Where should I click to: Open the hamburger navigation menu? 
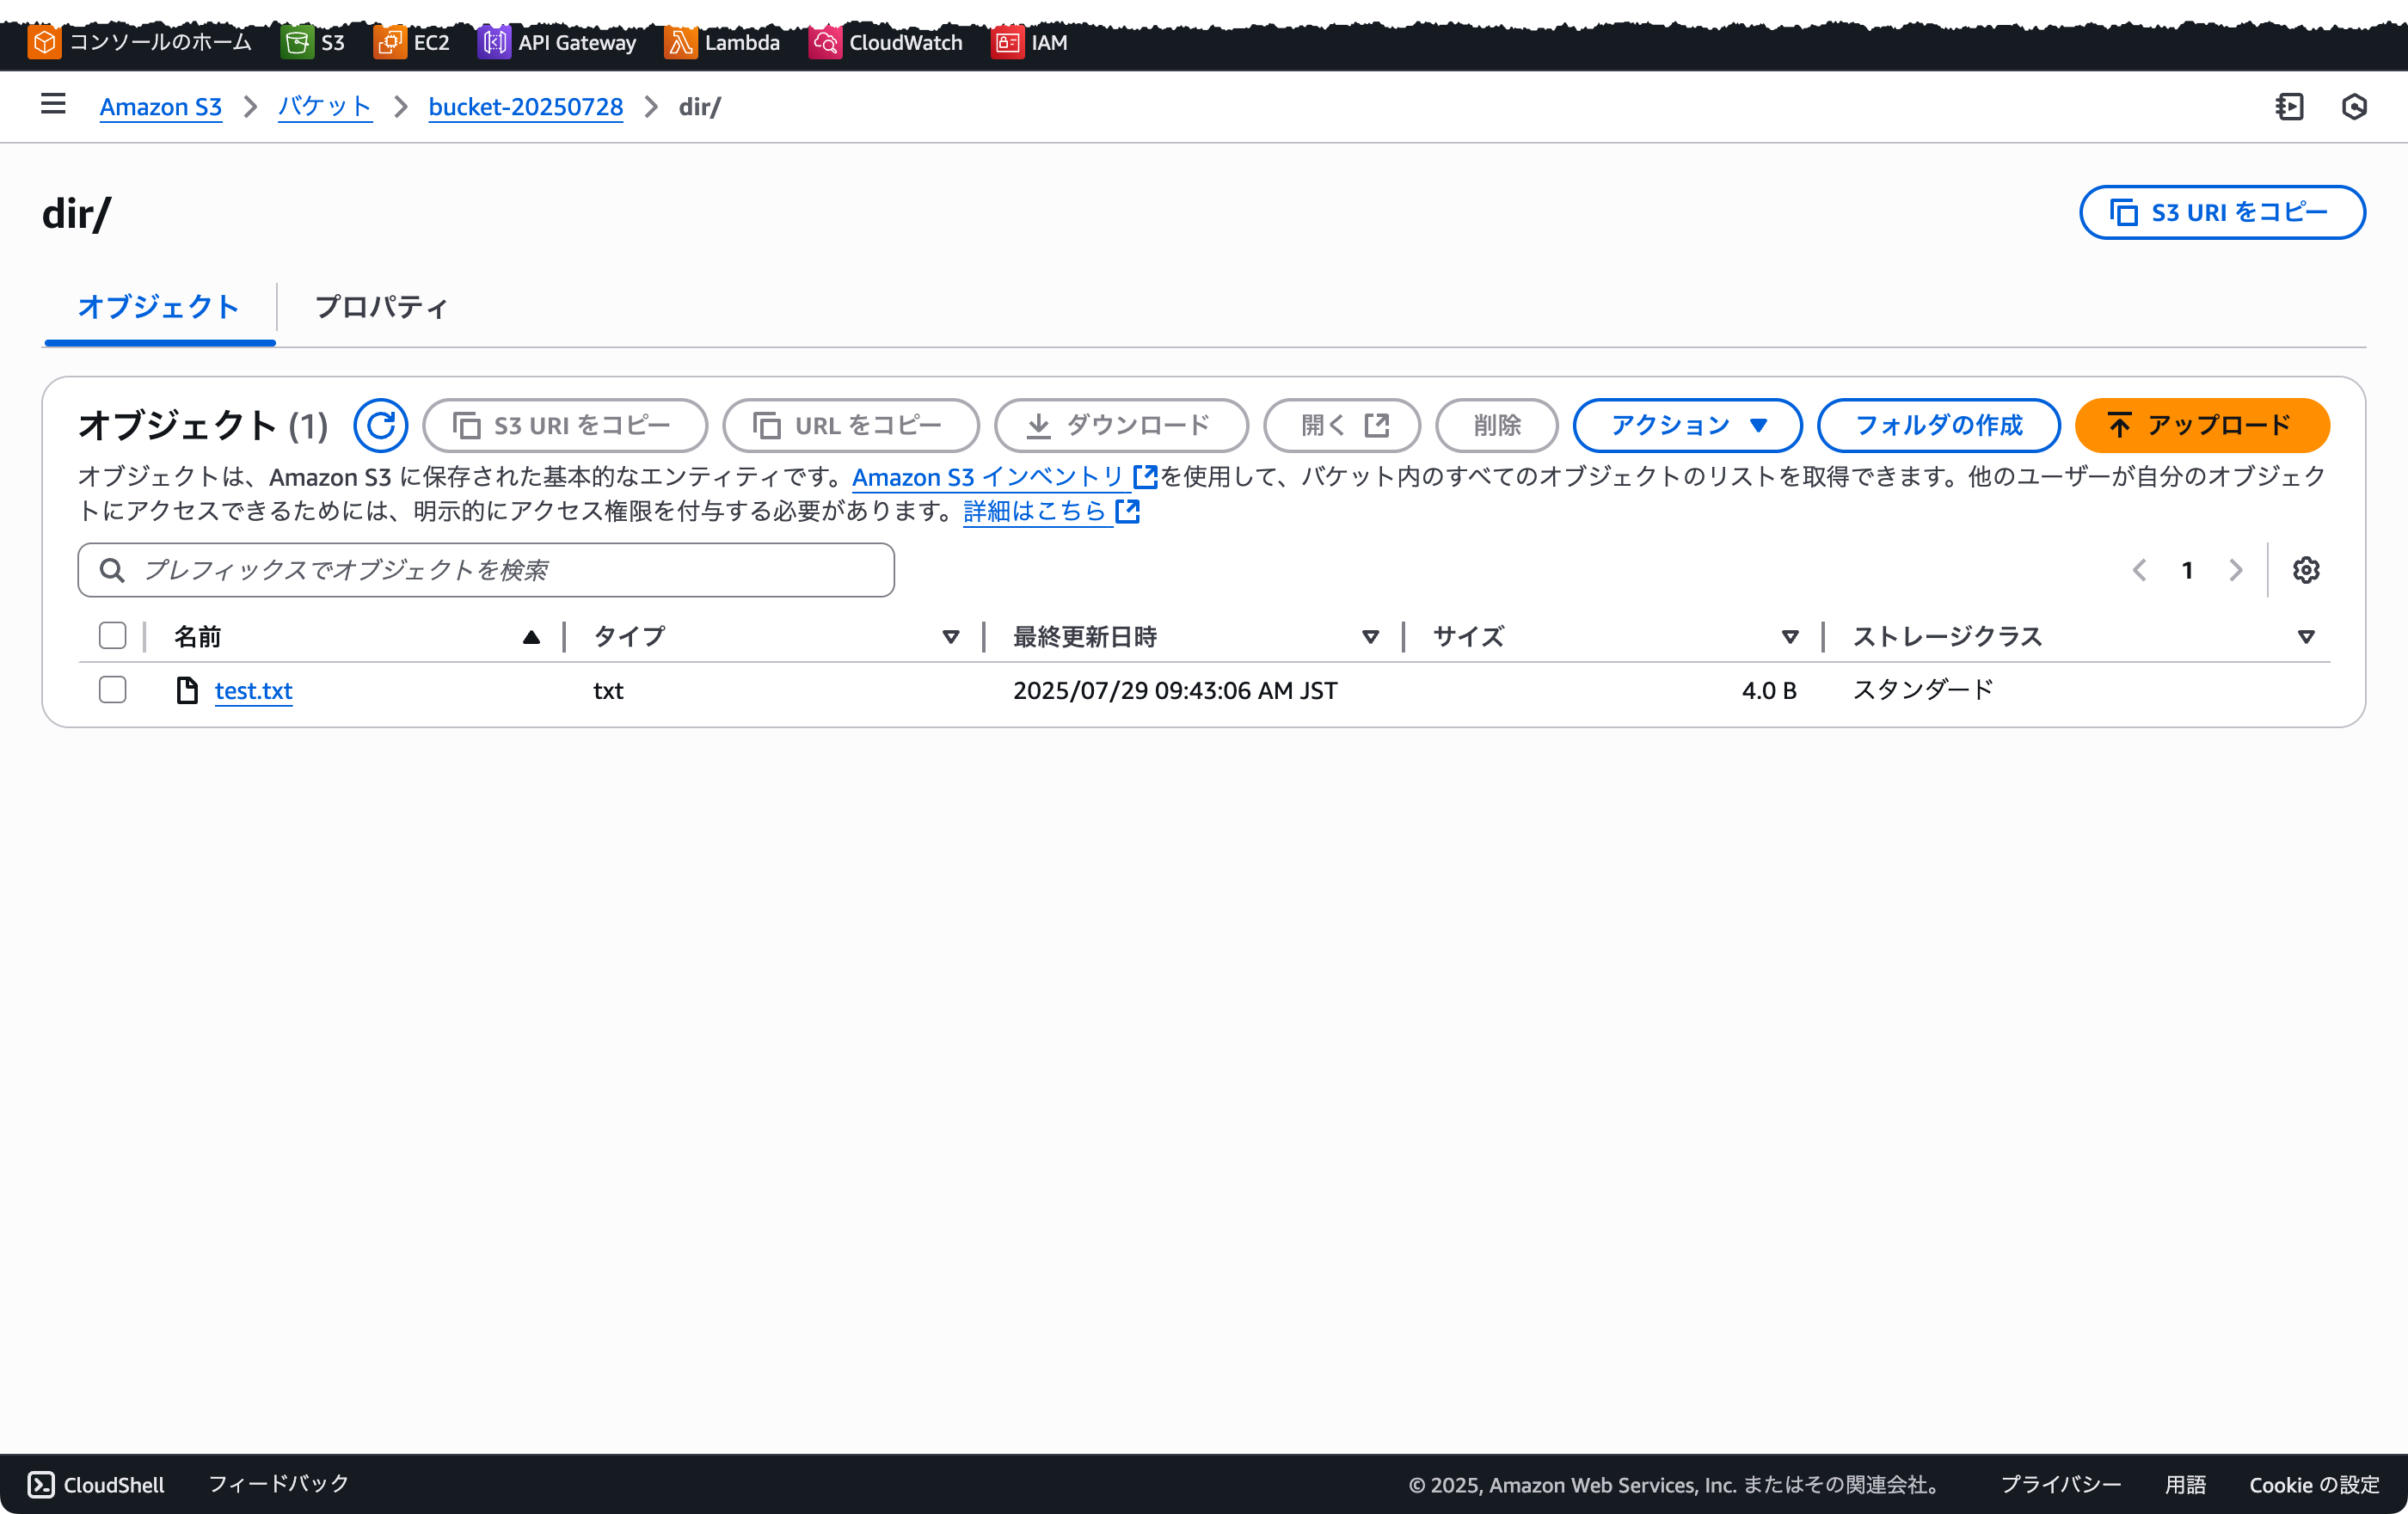tap(53, 104)
